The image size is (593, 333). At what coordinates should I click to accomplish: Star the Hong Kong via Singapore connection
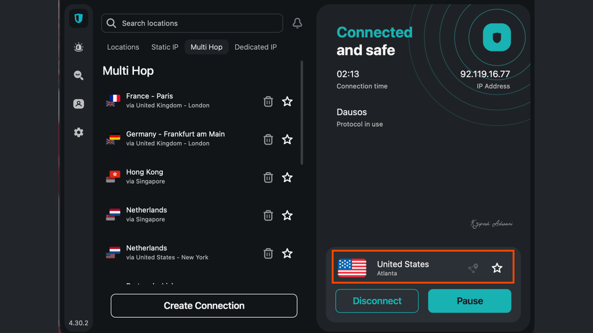[x=287, y=177]
